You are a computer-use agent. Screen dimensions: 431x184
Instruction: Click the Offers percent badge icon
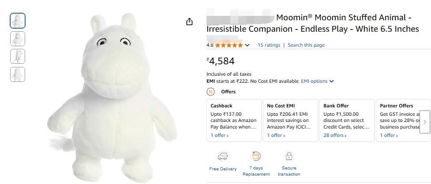(x=211, y=92)
